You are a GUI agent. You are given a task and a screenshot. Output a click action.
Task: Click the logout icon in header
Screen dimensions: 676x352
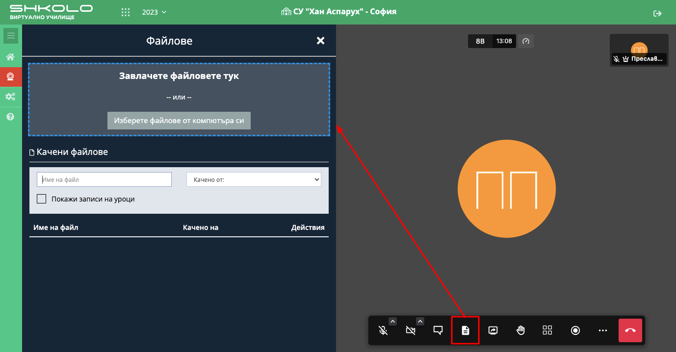658,13
